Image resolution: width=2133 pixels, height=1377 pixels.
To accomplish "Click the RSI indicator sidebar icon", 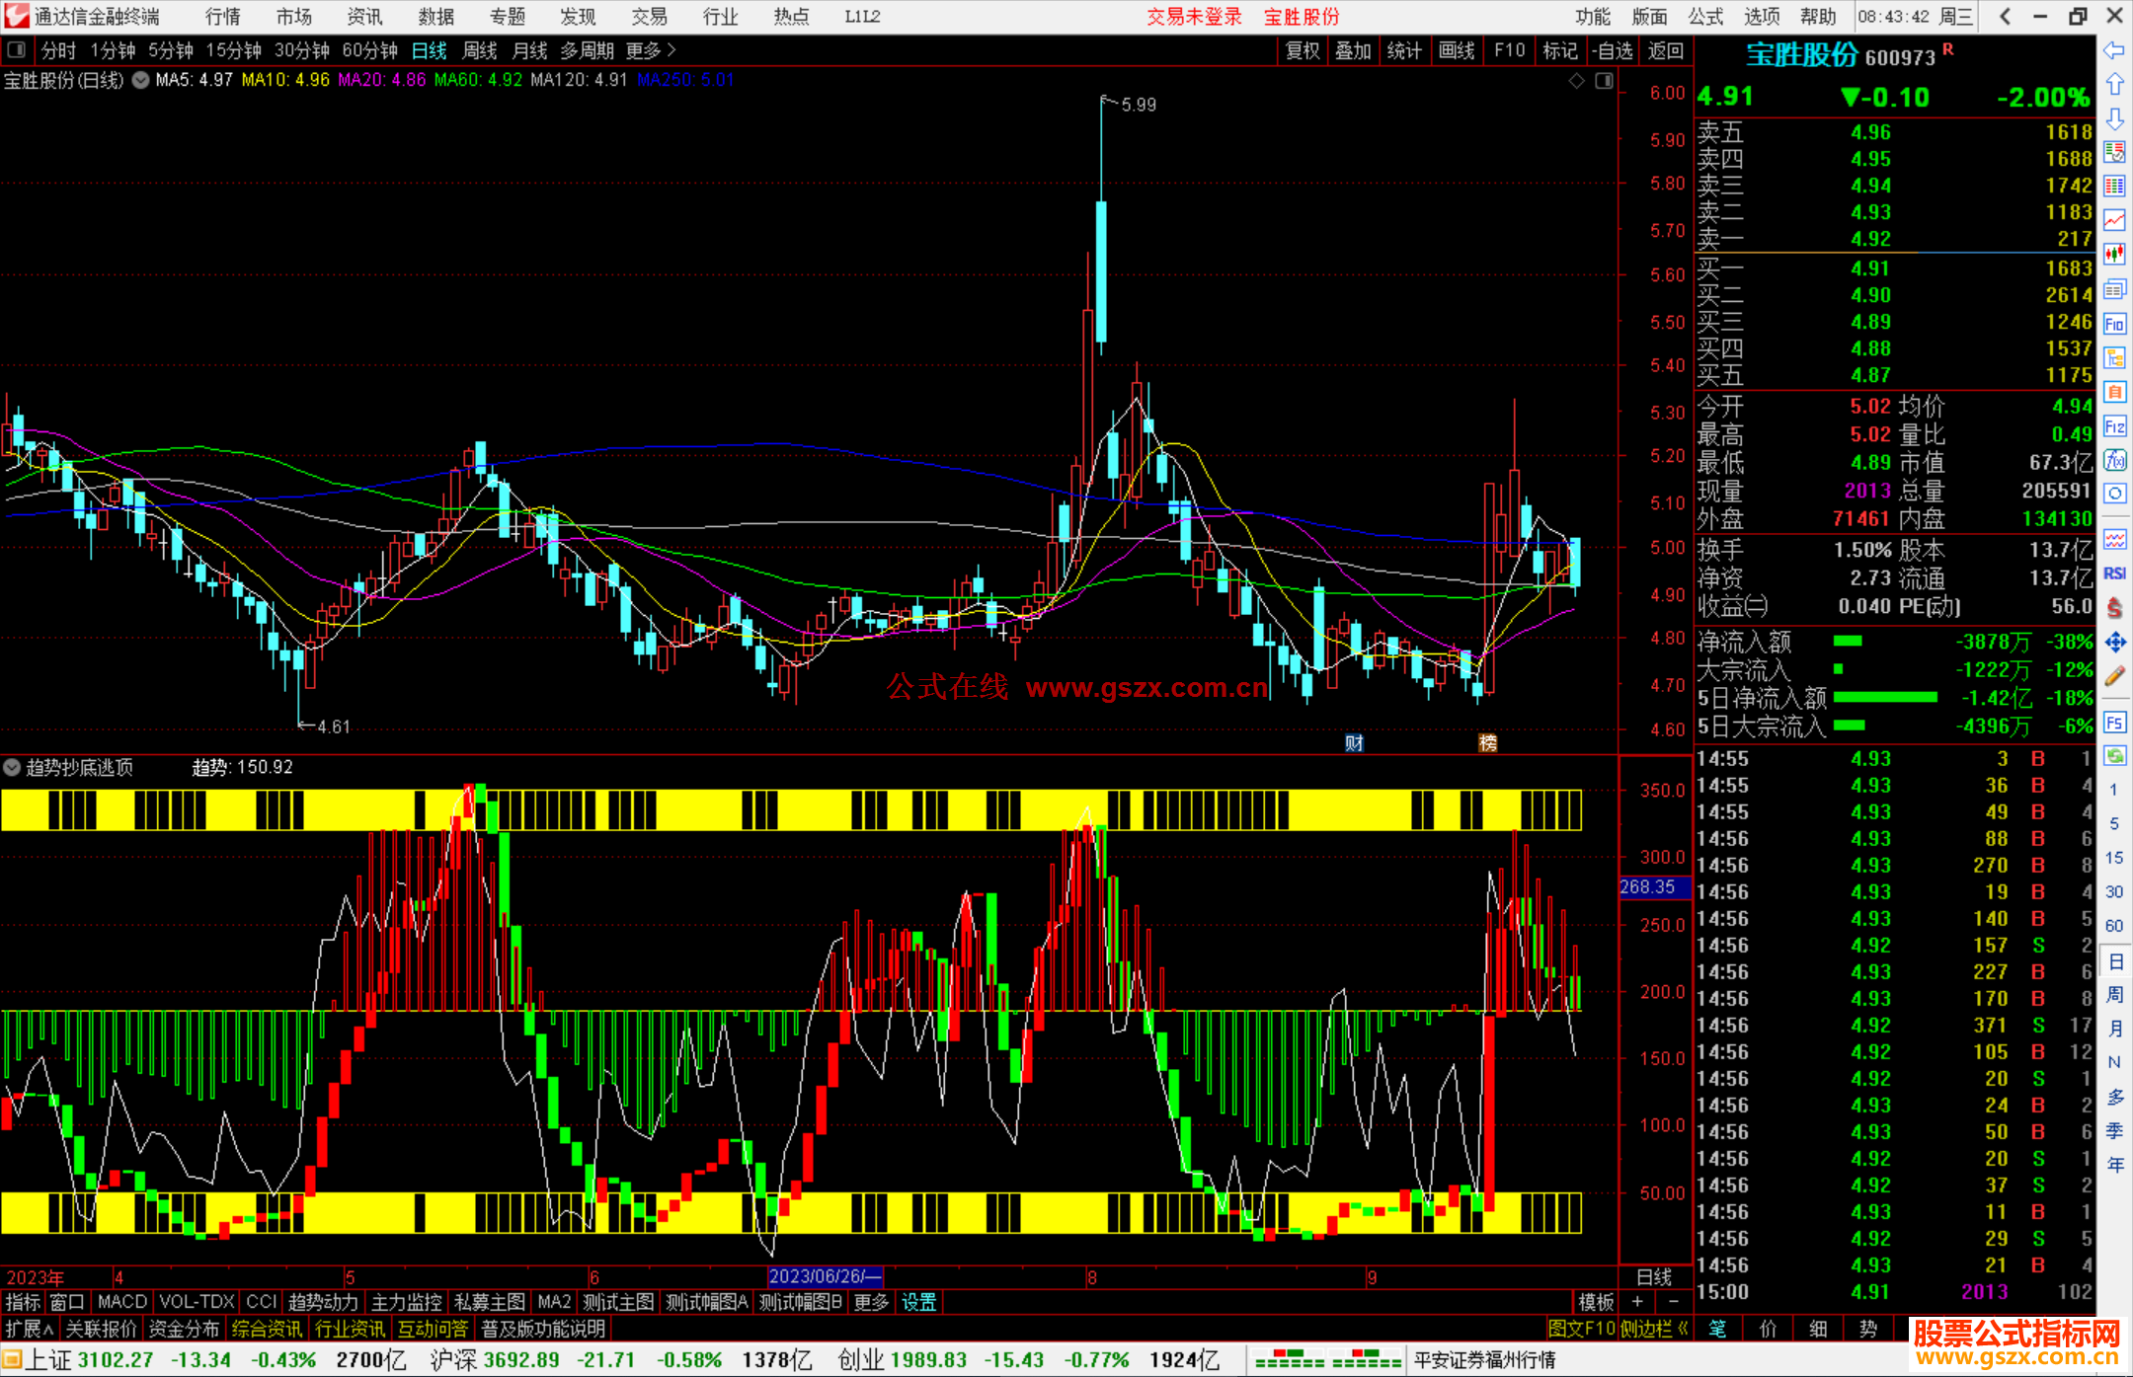I will [2114, 574].
